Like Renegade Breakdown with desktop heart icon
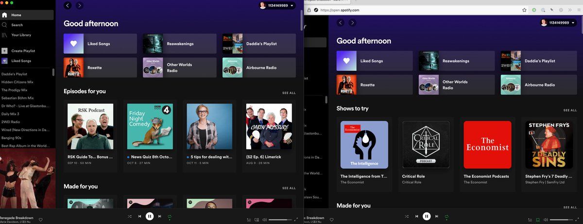 click(x=41, y=220)
